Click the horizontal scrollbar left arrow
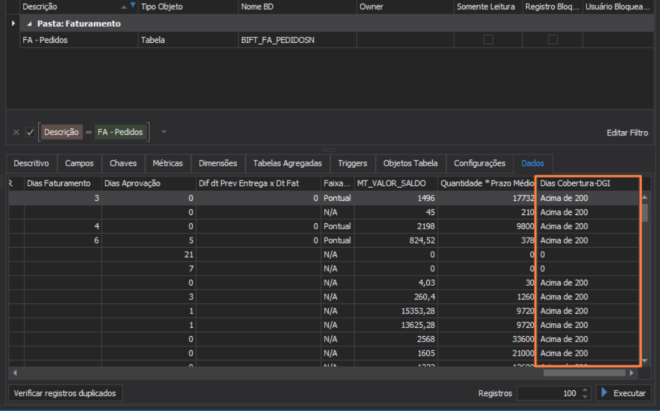The height and width of the screenshot is (411, 660). pos(15,373)
